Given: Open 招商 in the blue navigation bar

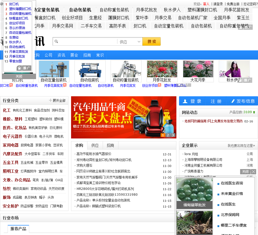Looking at the screenshot, I should 87,55.
